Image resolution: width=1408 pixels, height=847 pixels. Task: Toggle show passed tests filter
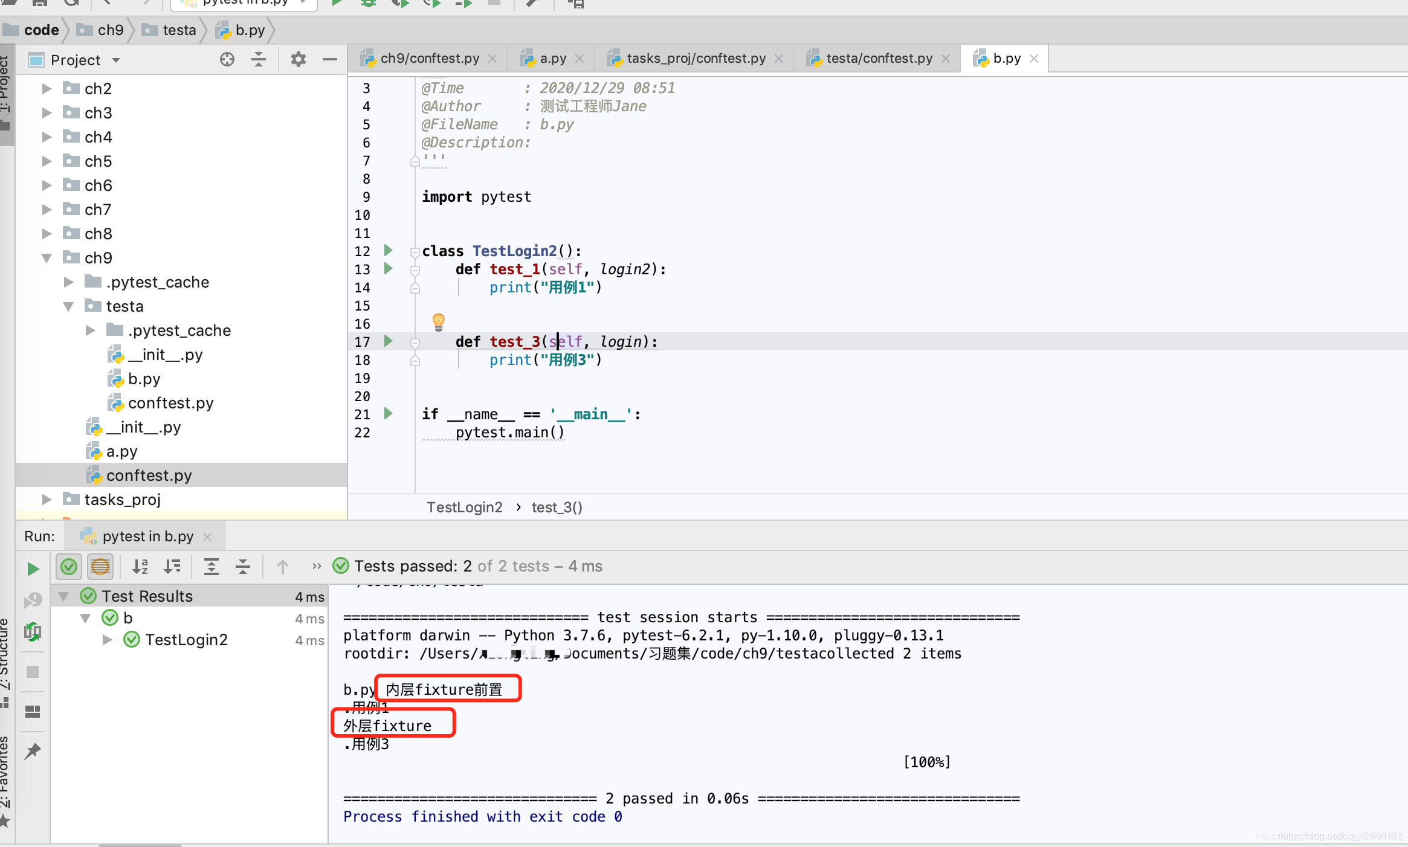pyautogui.click(x=69, y=567)
